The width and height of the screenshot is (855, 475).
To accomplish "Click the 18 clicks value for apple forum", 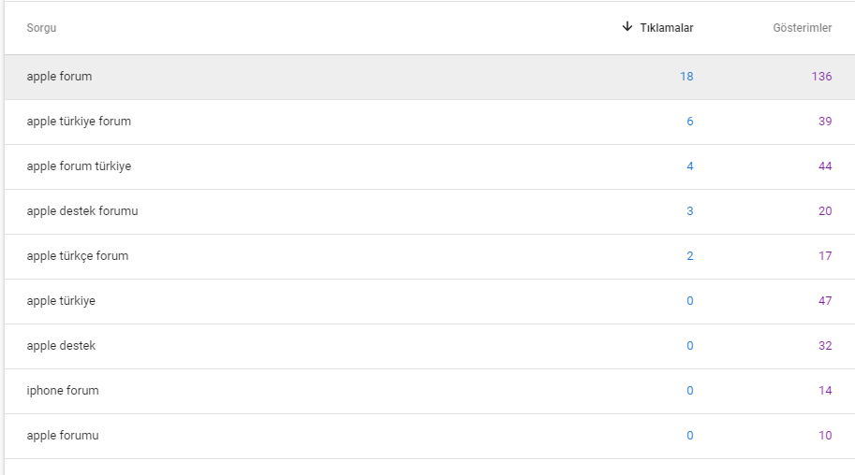I will coord(686,77).
